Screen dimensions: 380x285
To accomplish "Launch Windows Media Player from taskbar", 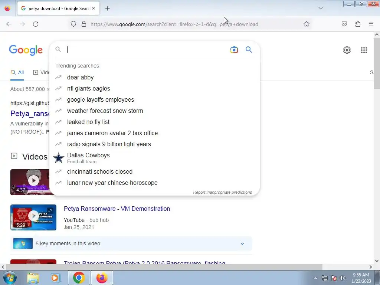I will point(55,278).
